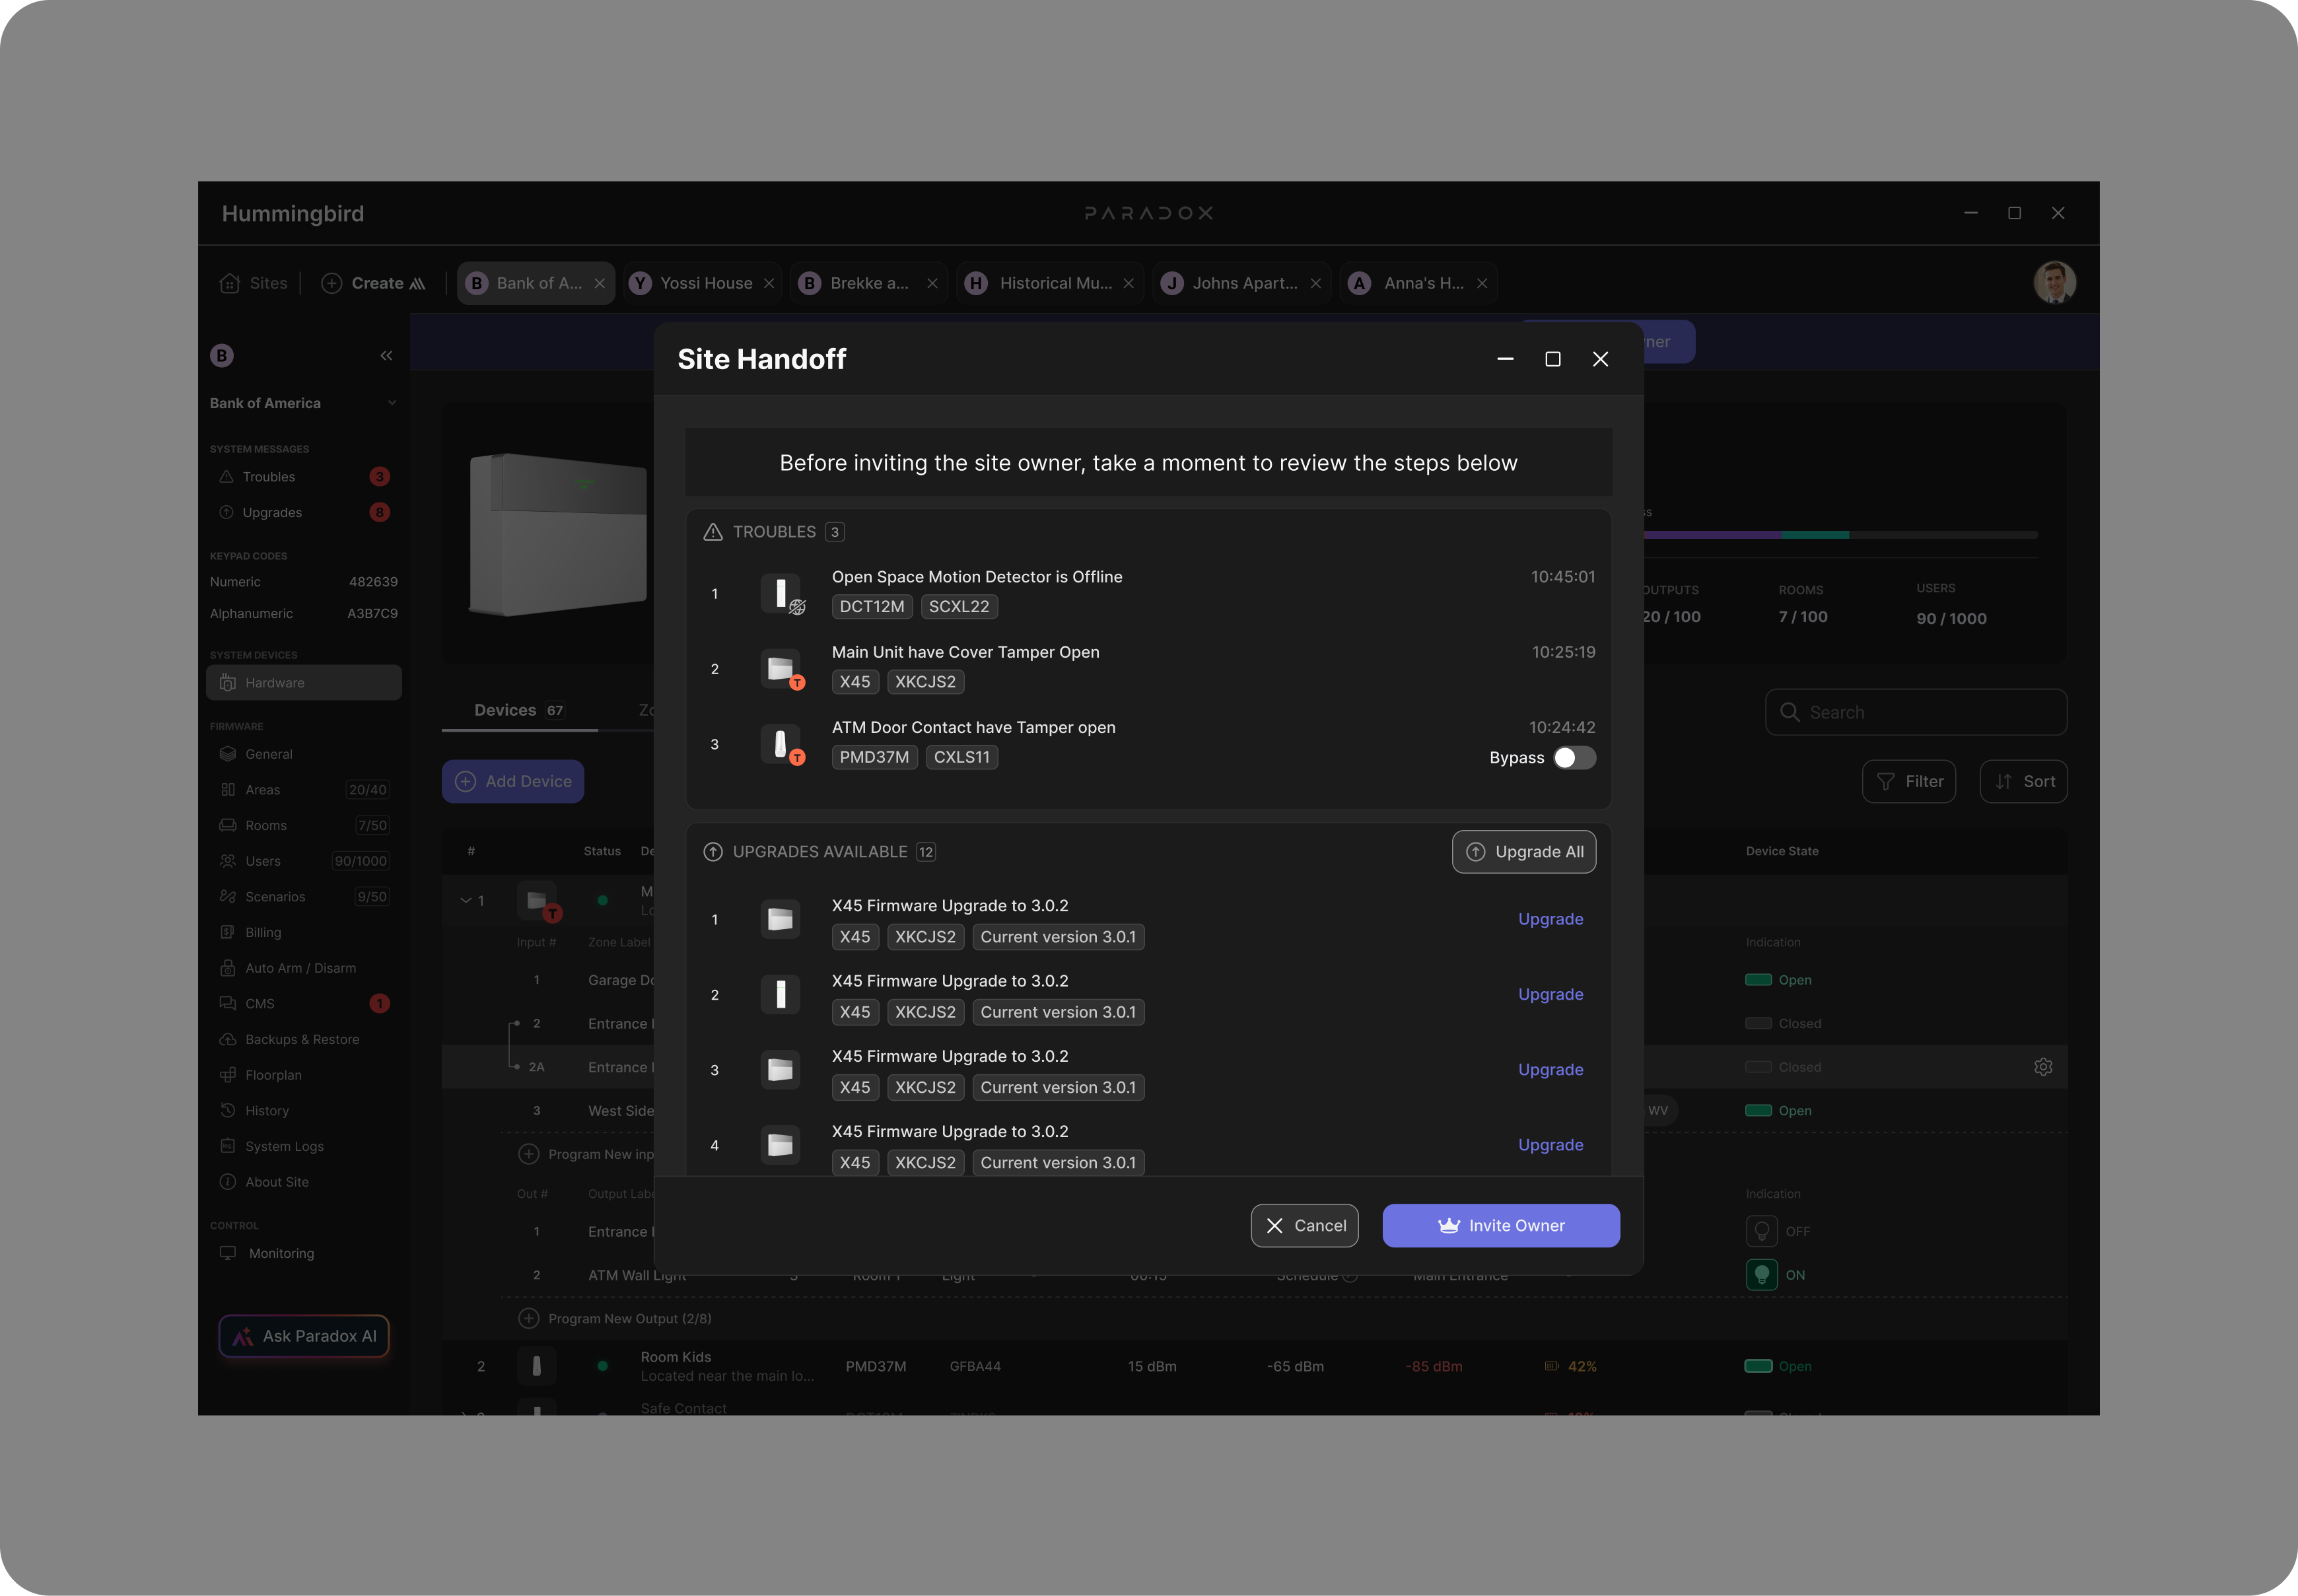Switch to Historical Mu... site tab

pyautogui.click(x=1049, y=283)
